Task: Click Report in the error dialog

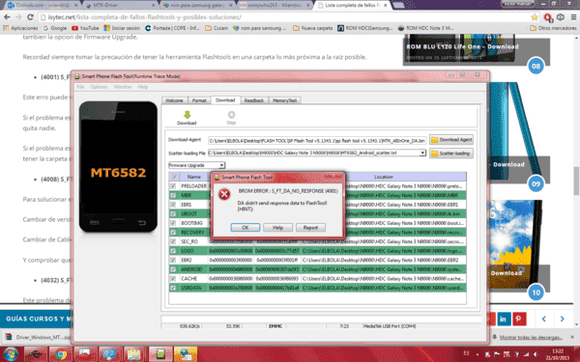Action: click(310, 228)
